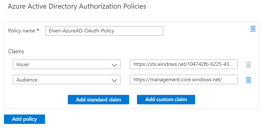
Task: Click the Add policy button
Action: tap(24, 119)
